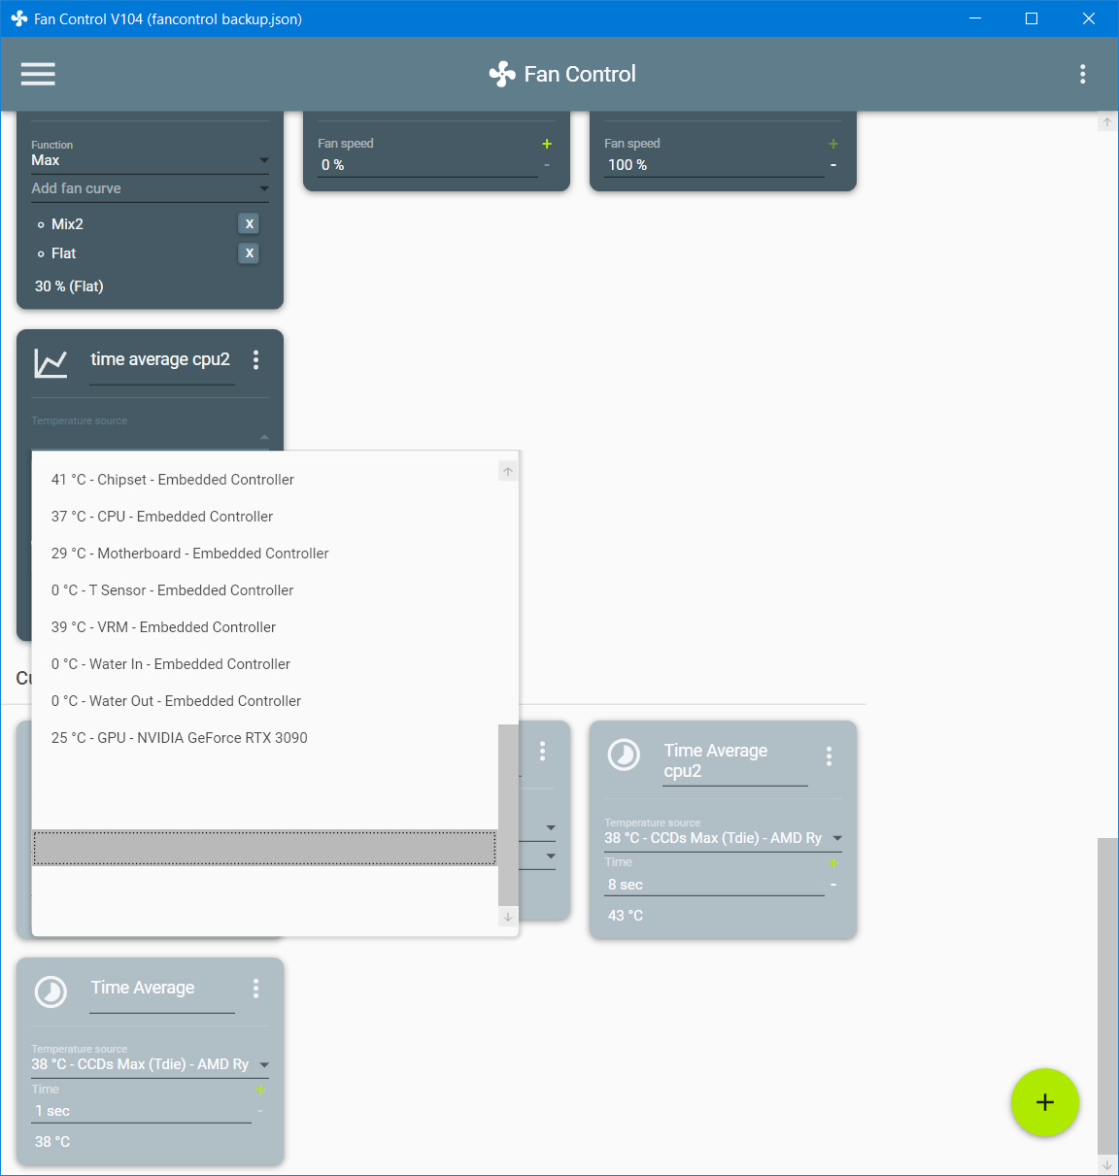This screenshot has height=1176, width=1119.
Task: Select the 41 °C Chipset Embedded Controller sensor
Action: [172, 479]
